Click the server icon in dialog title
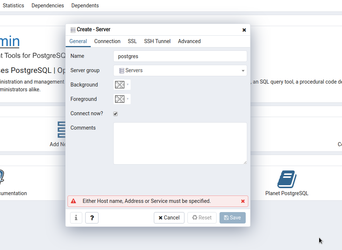Image resolution: width=342 pixels, height=250 pixels. [73, 30]
